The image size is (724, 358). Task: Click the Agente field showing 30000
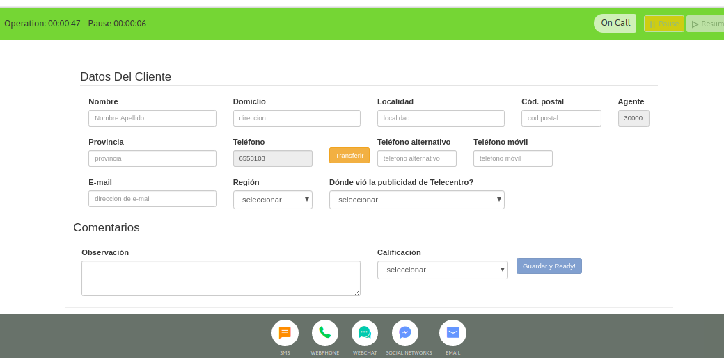pyautogui.click(x=633, y=118)
